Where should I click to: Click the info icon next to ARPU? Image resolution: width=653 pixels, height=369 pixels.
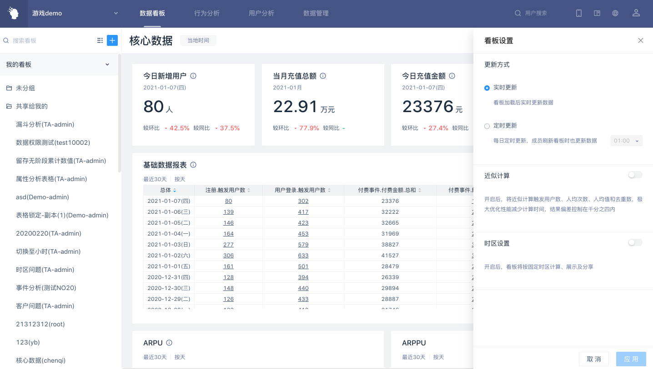click(169, 343)
